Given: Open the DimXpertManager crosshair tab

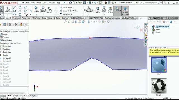Looking at the screenshot, I should [x=16, y=24].
